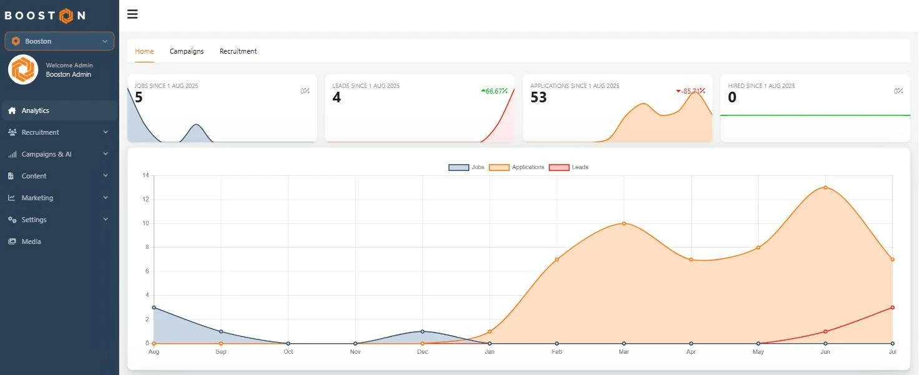Click the June Applications peak data point
This screenshot has height=375, width=919.
pyautogui.click(x=825, y=187)
